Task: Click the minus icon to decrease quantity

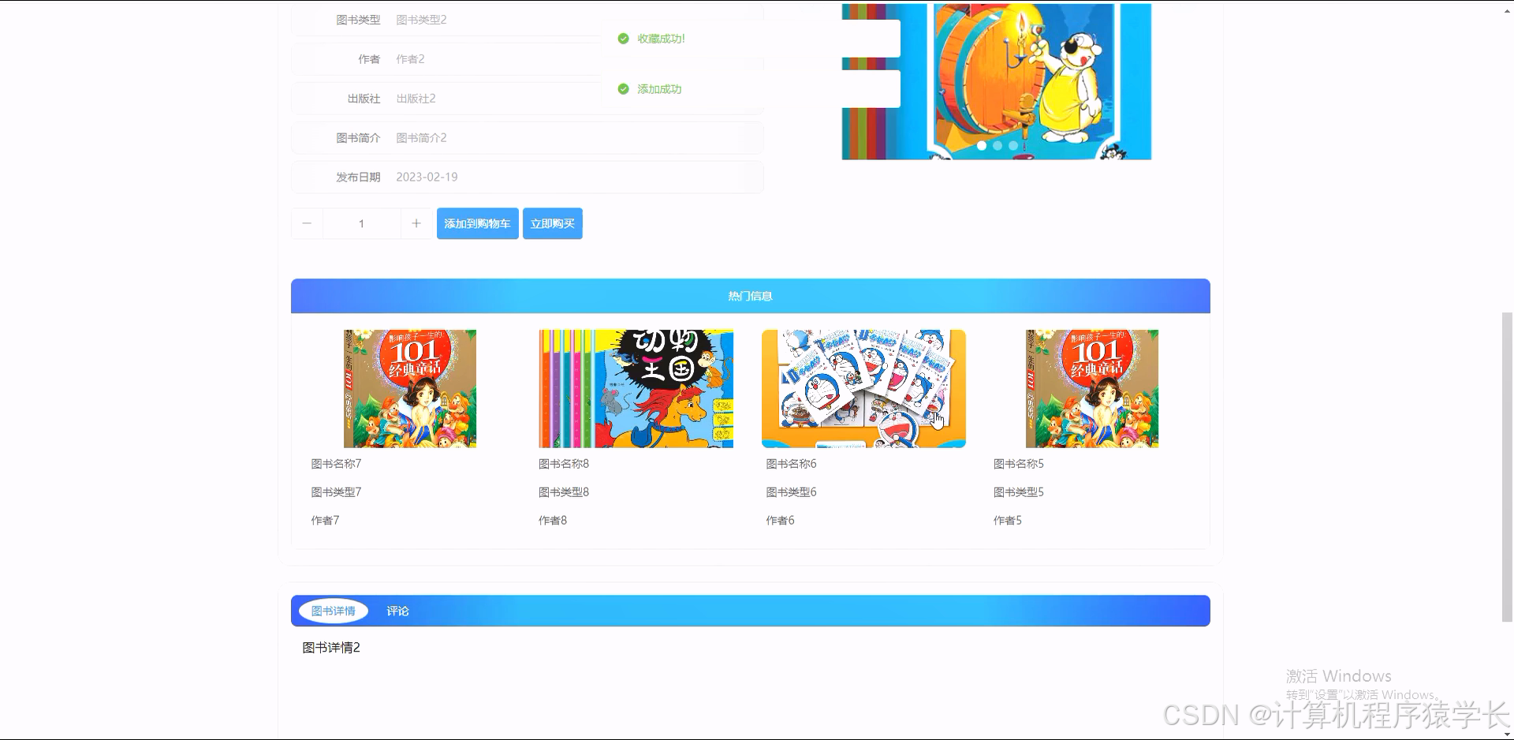Action: point(307,223)
